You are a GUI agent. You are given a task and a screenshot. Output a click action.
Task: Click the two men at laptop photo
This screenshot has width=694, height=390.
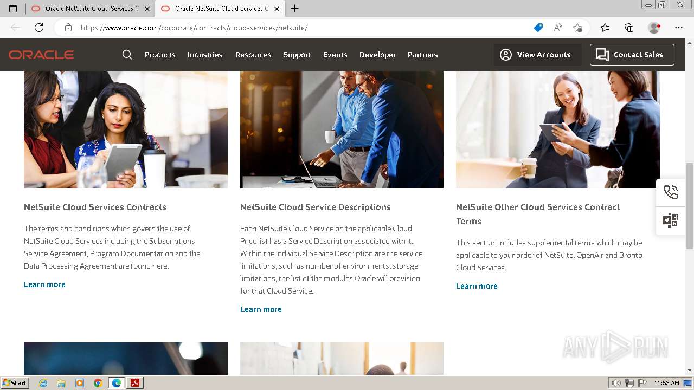342,129
